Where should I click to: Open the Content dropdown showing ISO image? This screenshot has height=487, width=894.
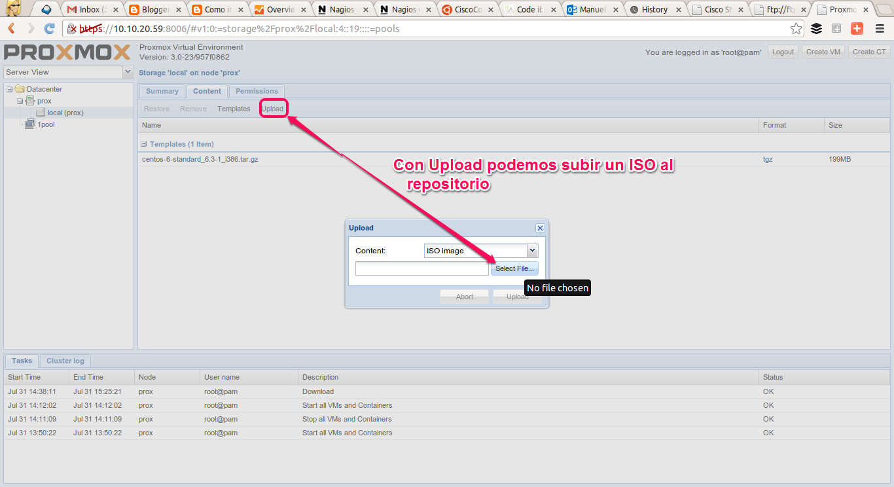point(532,250)
